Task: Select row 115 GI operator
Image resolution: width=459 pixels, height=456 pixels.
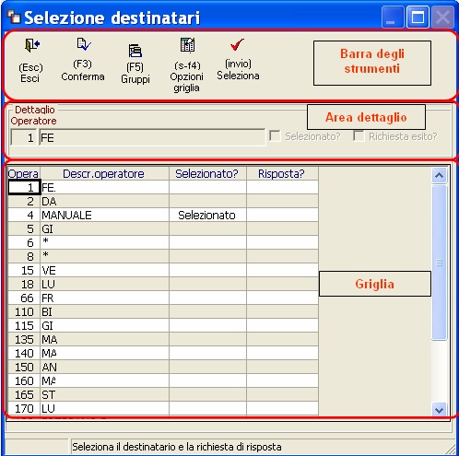Action: click(163, 325)
